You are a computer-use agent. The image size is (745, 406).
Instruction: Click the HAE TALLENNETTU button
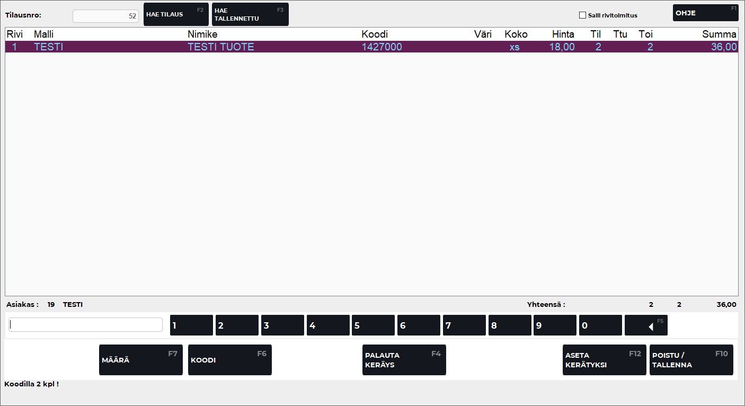click(250, 14)
